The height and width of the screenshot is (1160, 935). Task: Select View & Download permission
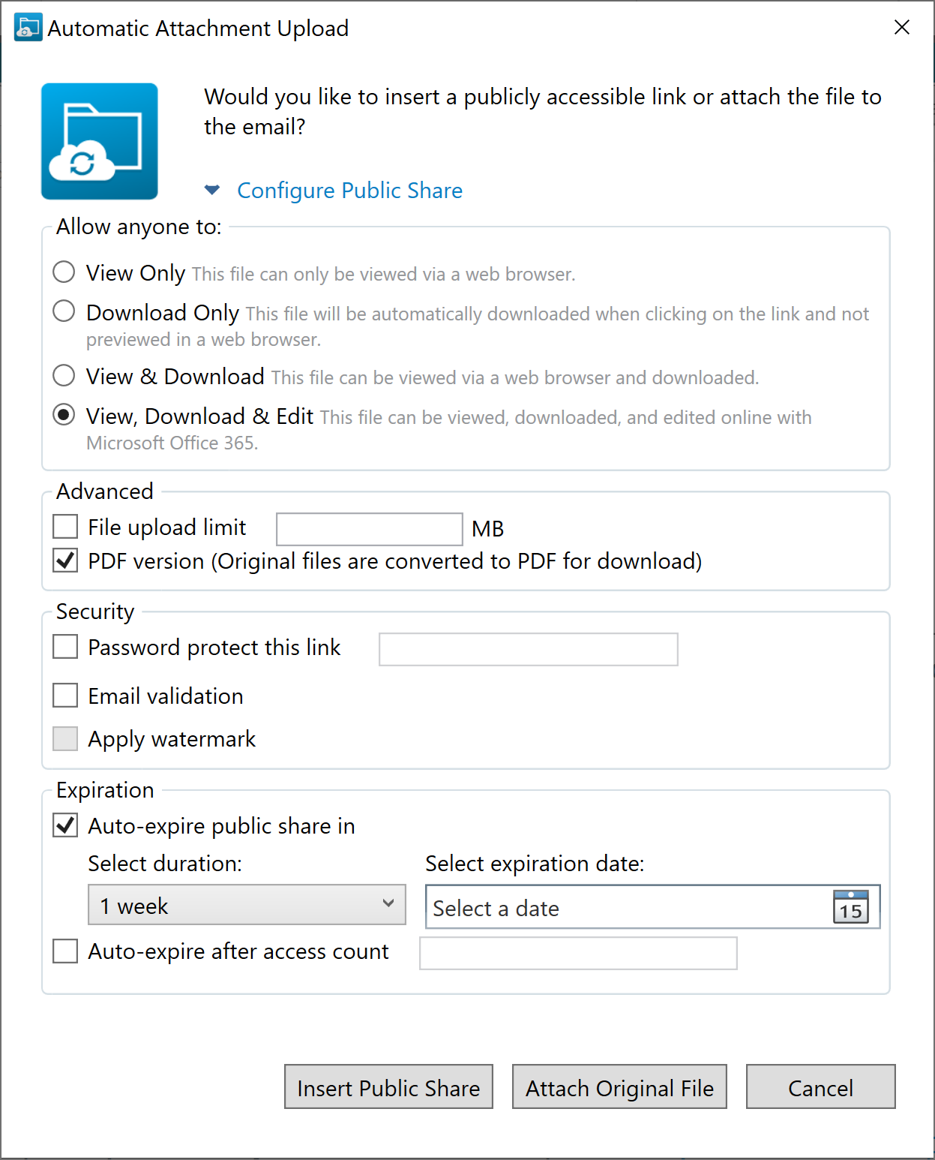click(64, 375)
